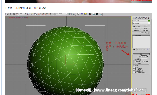Switch to Utilities hammer tab
The width and height of the screenshot is (157, 95).
149,18
